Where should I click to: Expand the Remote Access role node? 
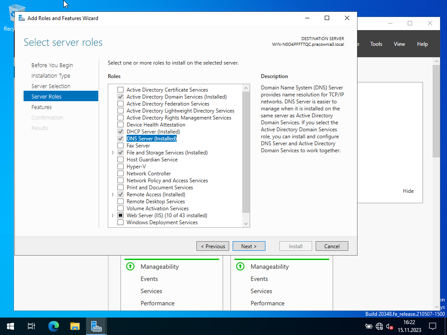click(113, 195)
